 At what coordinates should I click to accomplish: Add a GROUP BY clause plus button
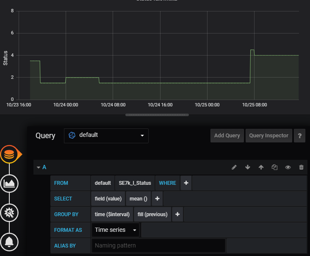177,214
